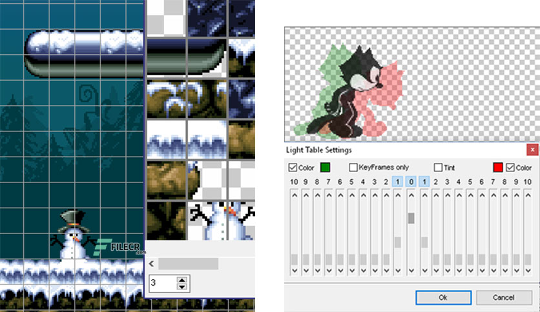Click down arrow of red-side frame 2 slider
Viewport: 540px width, 312px height.
pos(436,271)
